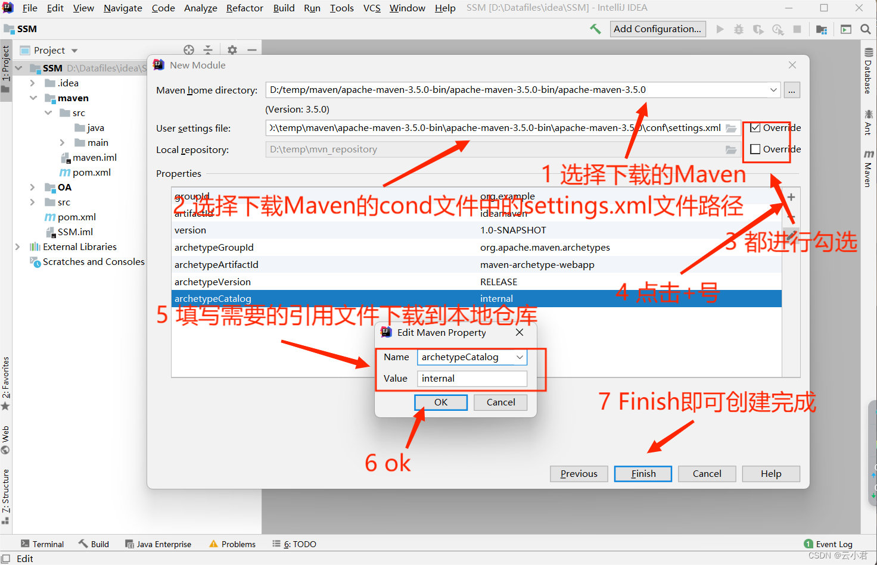Open the Refactor menu

point(245,8)
